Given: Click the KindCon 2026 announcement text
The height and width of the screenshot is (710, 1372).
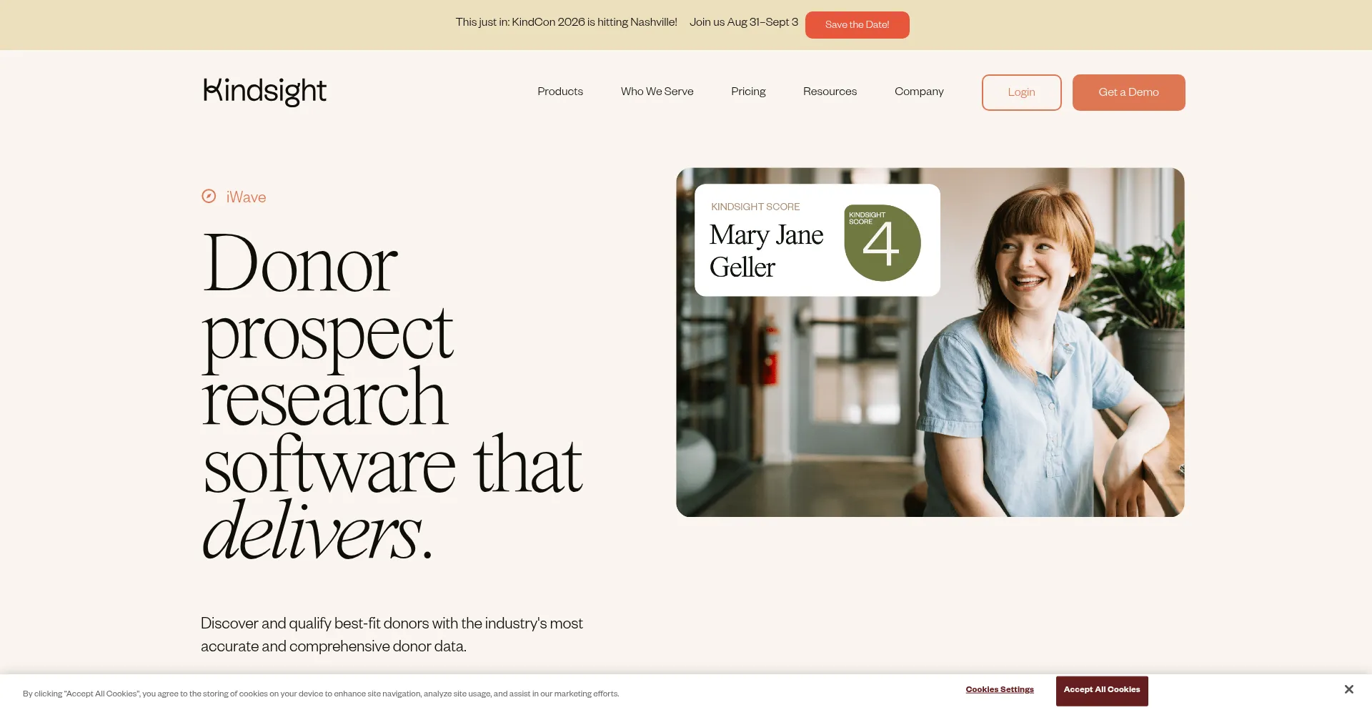Looking at the screenshot, I should [x=566, y=22].
